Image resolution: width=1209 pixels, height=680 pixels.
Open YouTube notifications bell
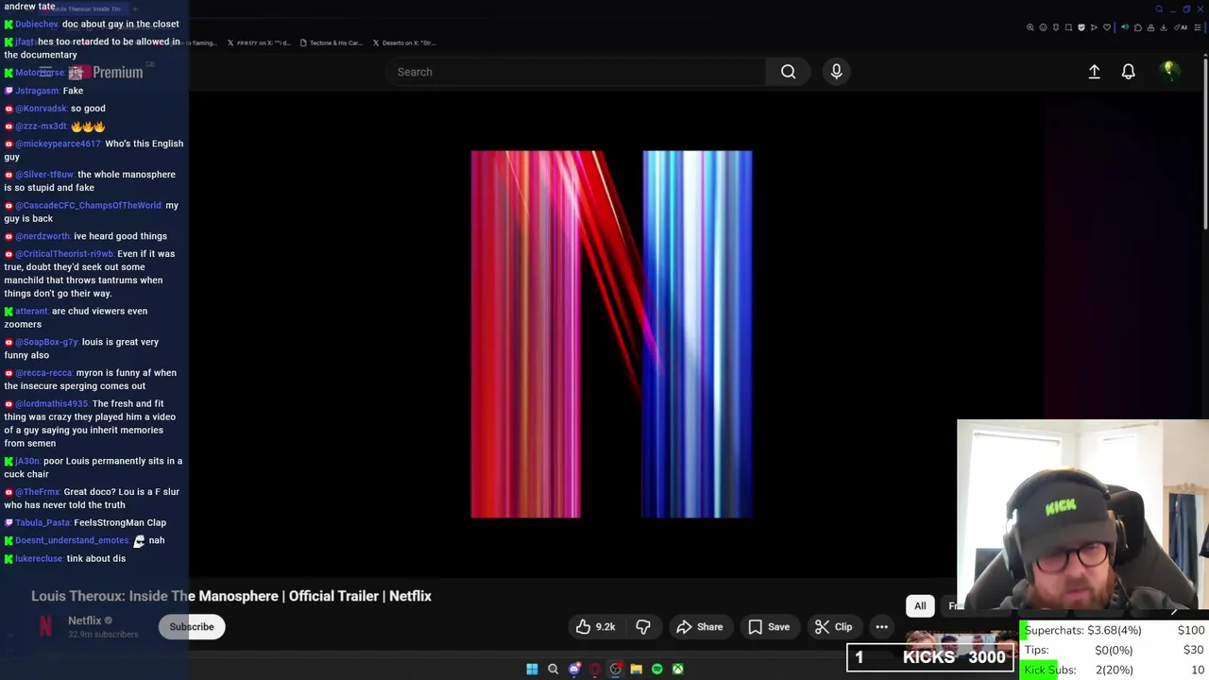(1128, 72)
